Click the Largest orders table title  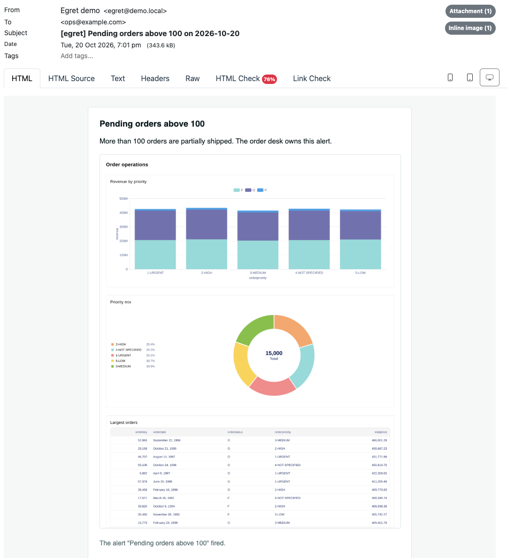(123, 422)
